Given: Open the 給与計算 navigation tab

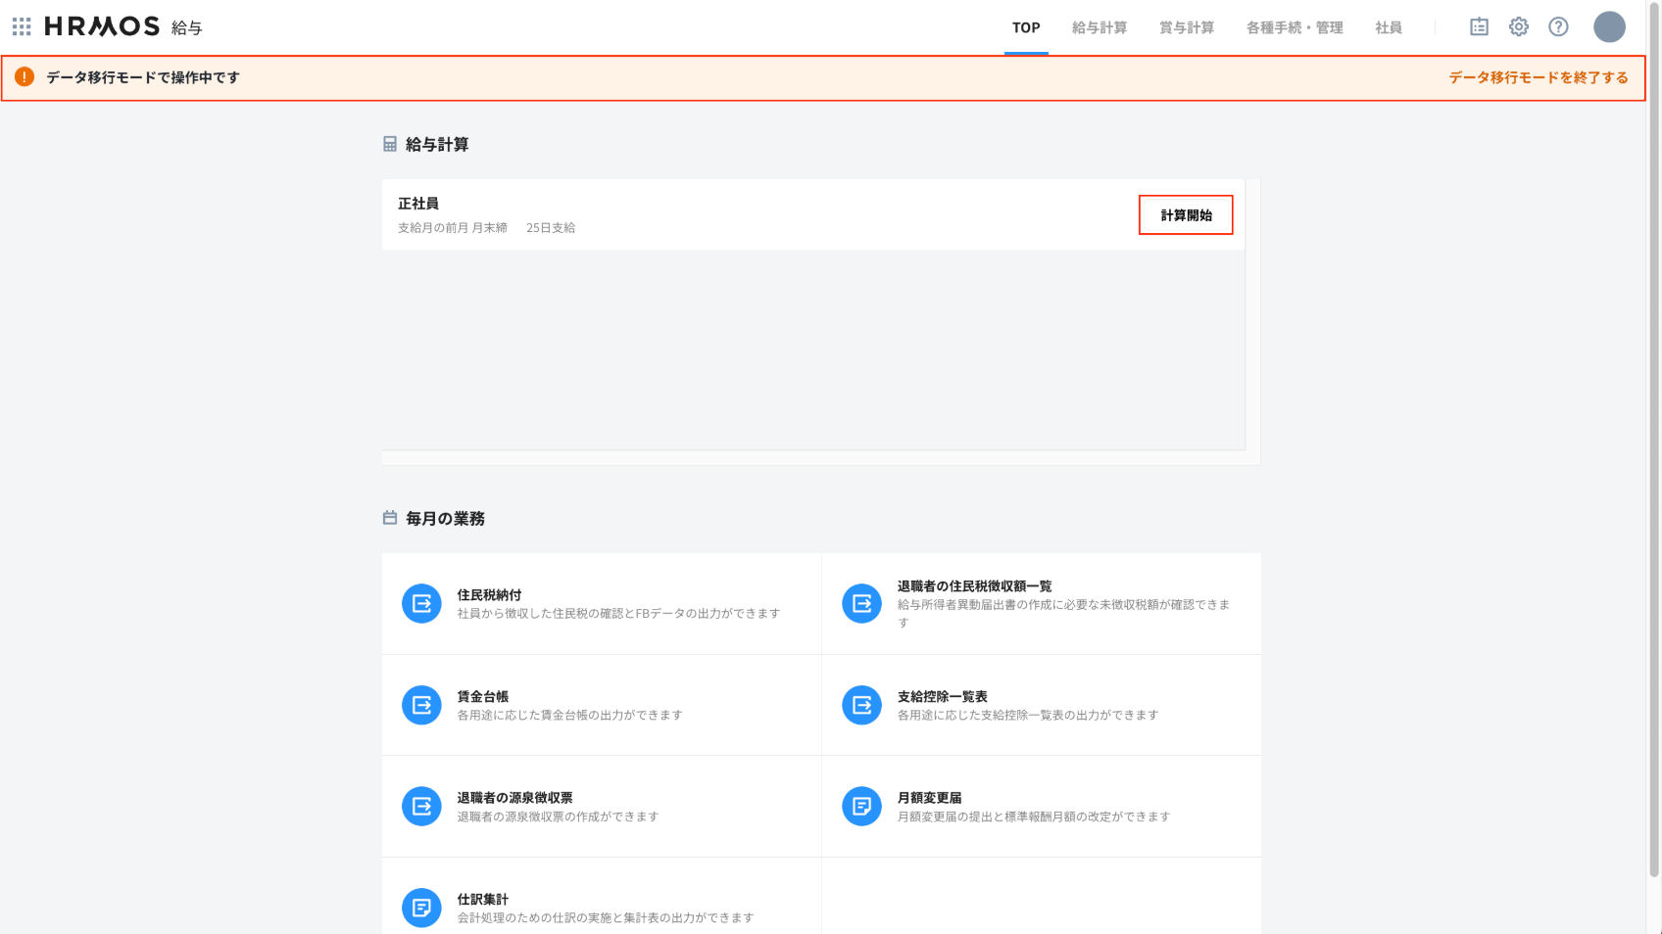Looking at the screenshot, I should (x=1099, y=27).
